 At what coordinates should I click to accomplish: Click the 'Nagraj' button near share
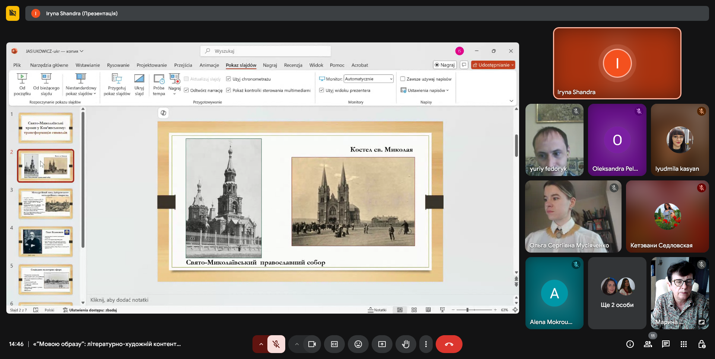445,65
